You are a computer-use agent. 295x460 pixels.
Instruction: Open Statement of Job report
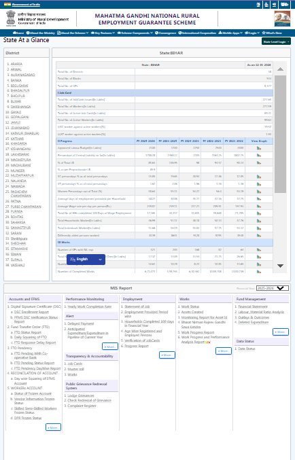click(x=137, y=306)
